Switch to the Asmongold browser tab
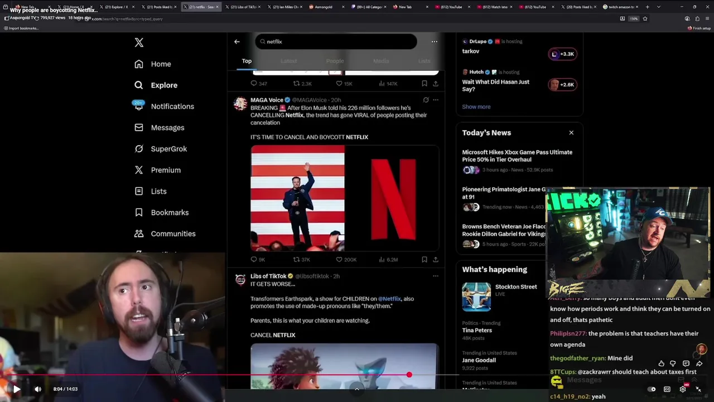714x402 pixels. point(328,7)
